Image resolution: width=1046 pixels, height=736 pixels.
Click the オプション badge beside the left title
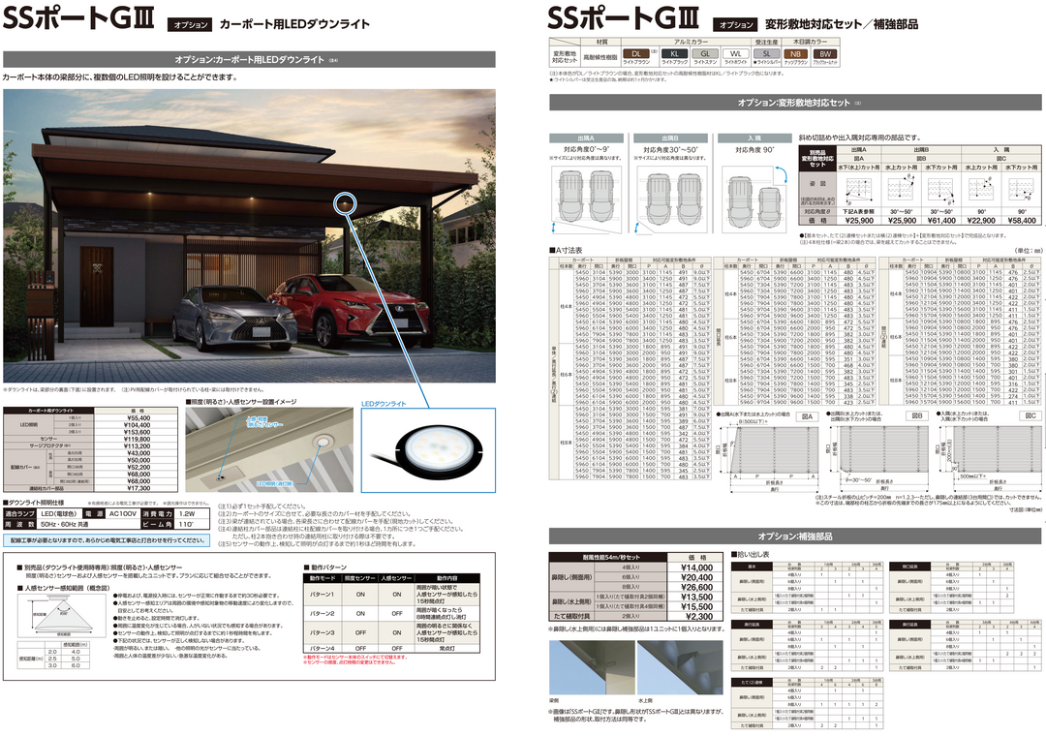point(191,24)
